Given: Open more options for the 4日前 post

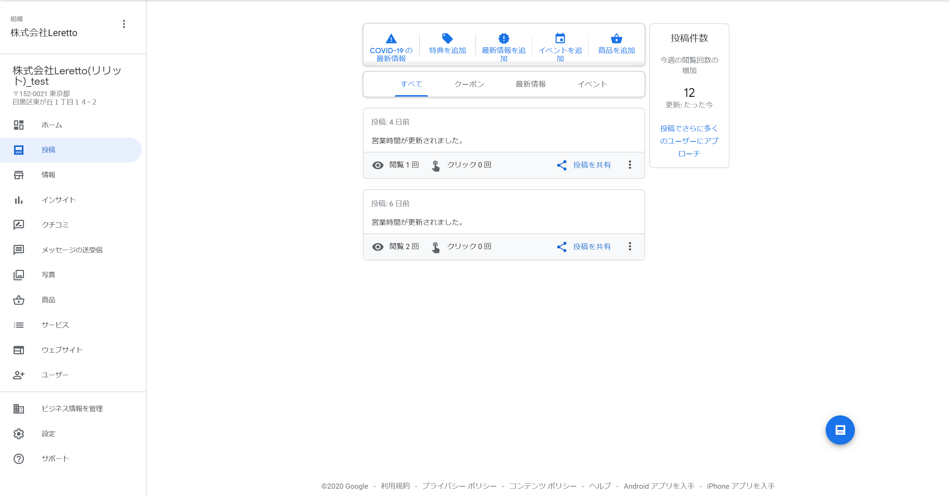Looking at the screenshot, I should pos(630,165).
